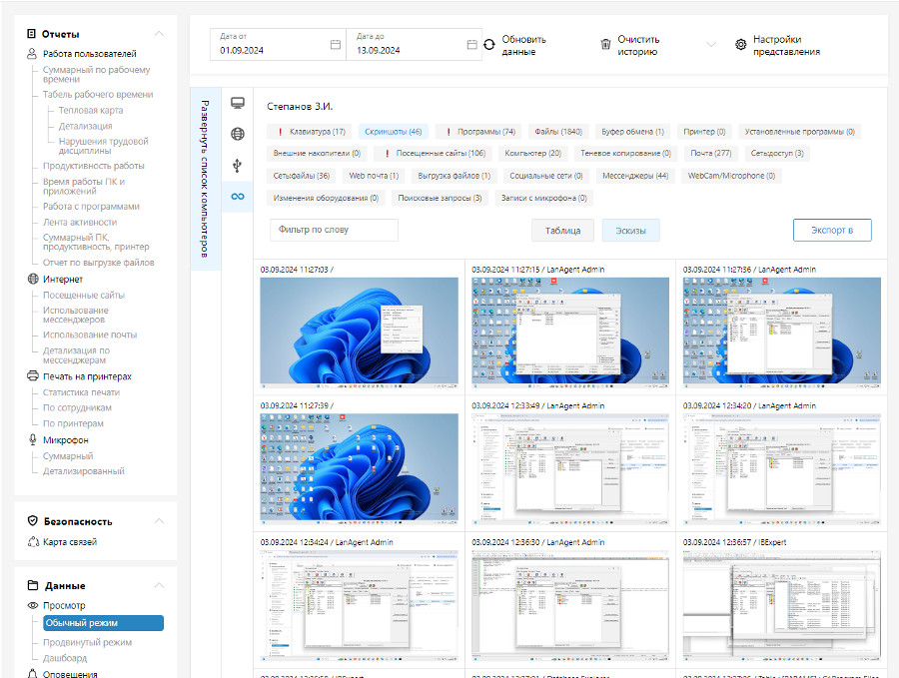This screenshot has width=899, height=678.
Task: Expand the dropdown next to Очистить историю
Action: pos(709,44)
